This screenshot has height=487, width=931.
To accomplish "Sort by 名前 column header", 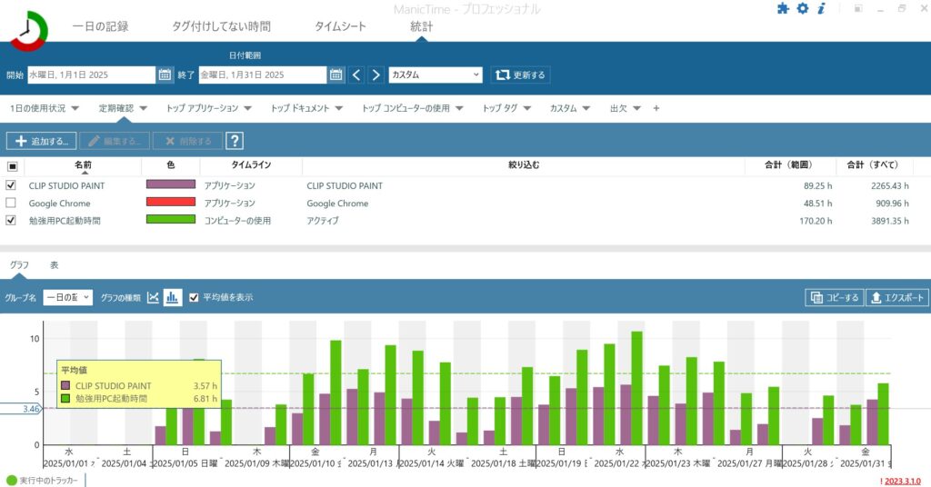I will click(83, 165).
